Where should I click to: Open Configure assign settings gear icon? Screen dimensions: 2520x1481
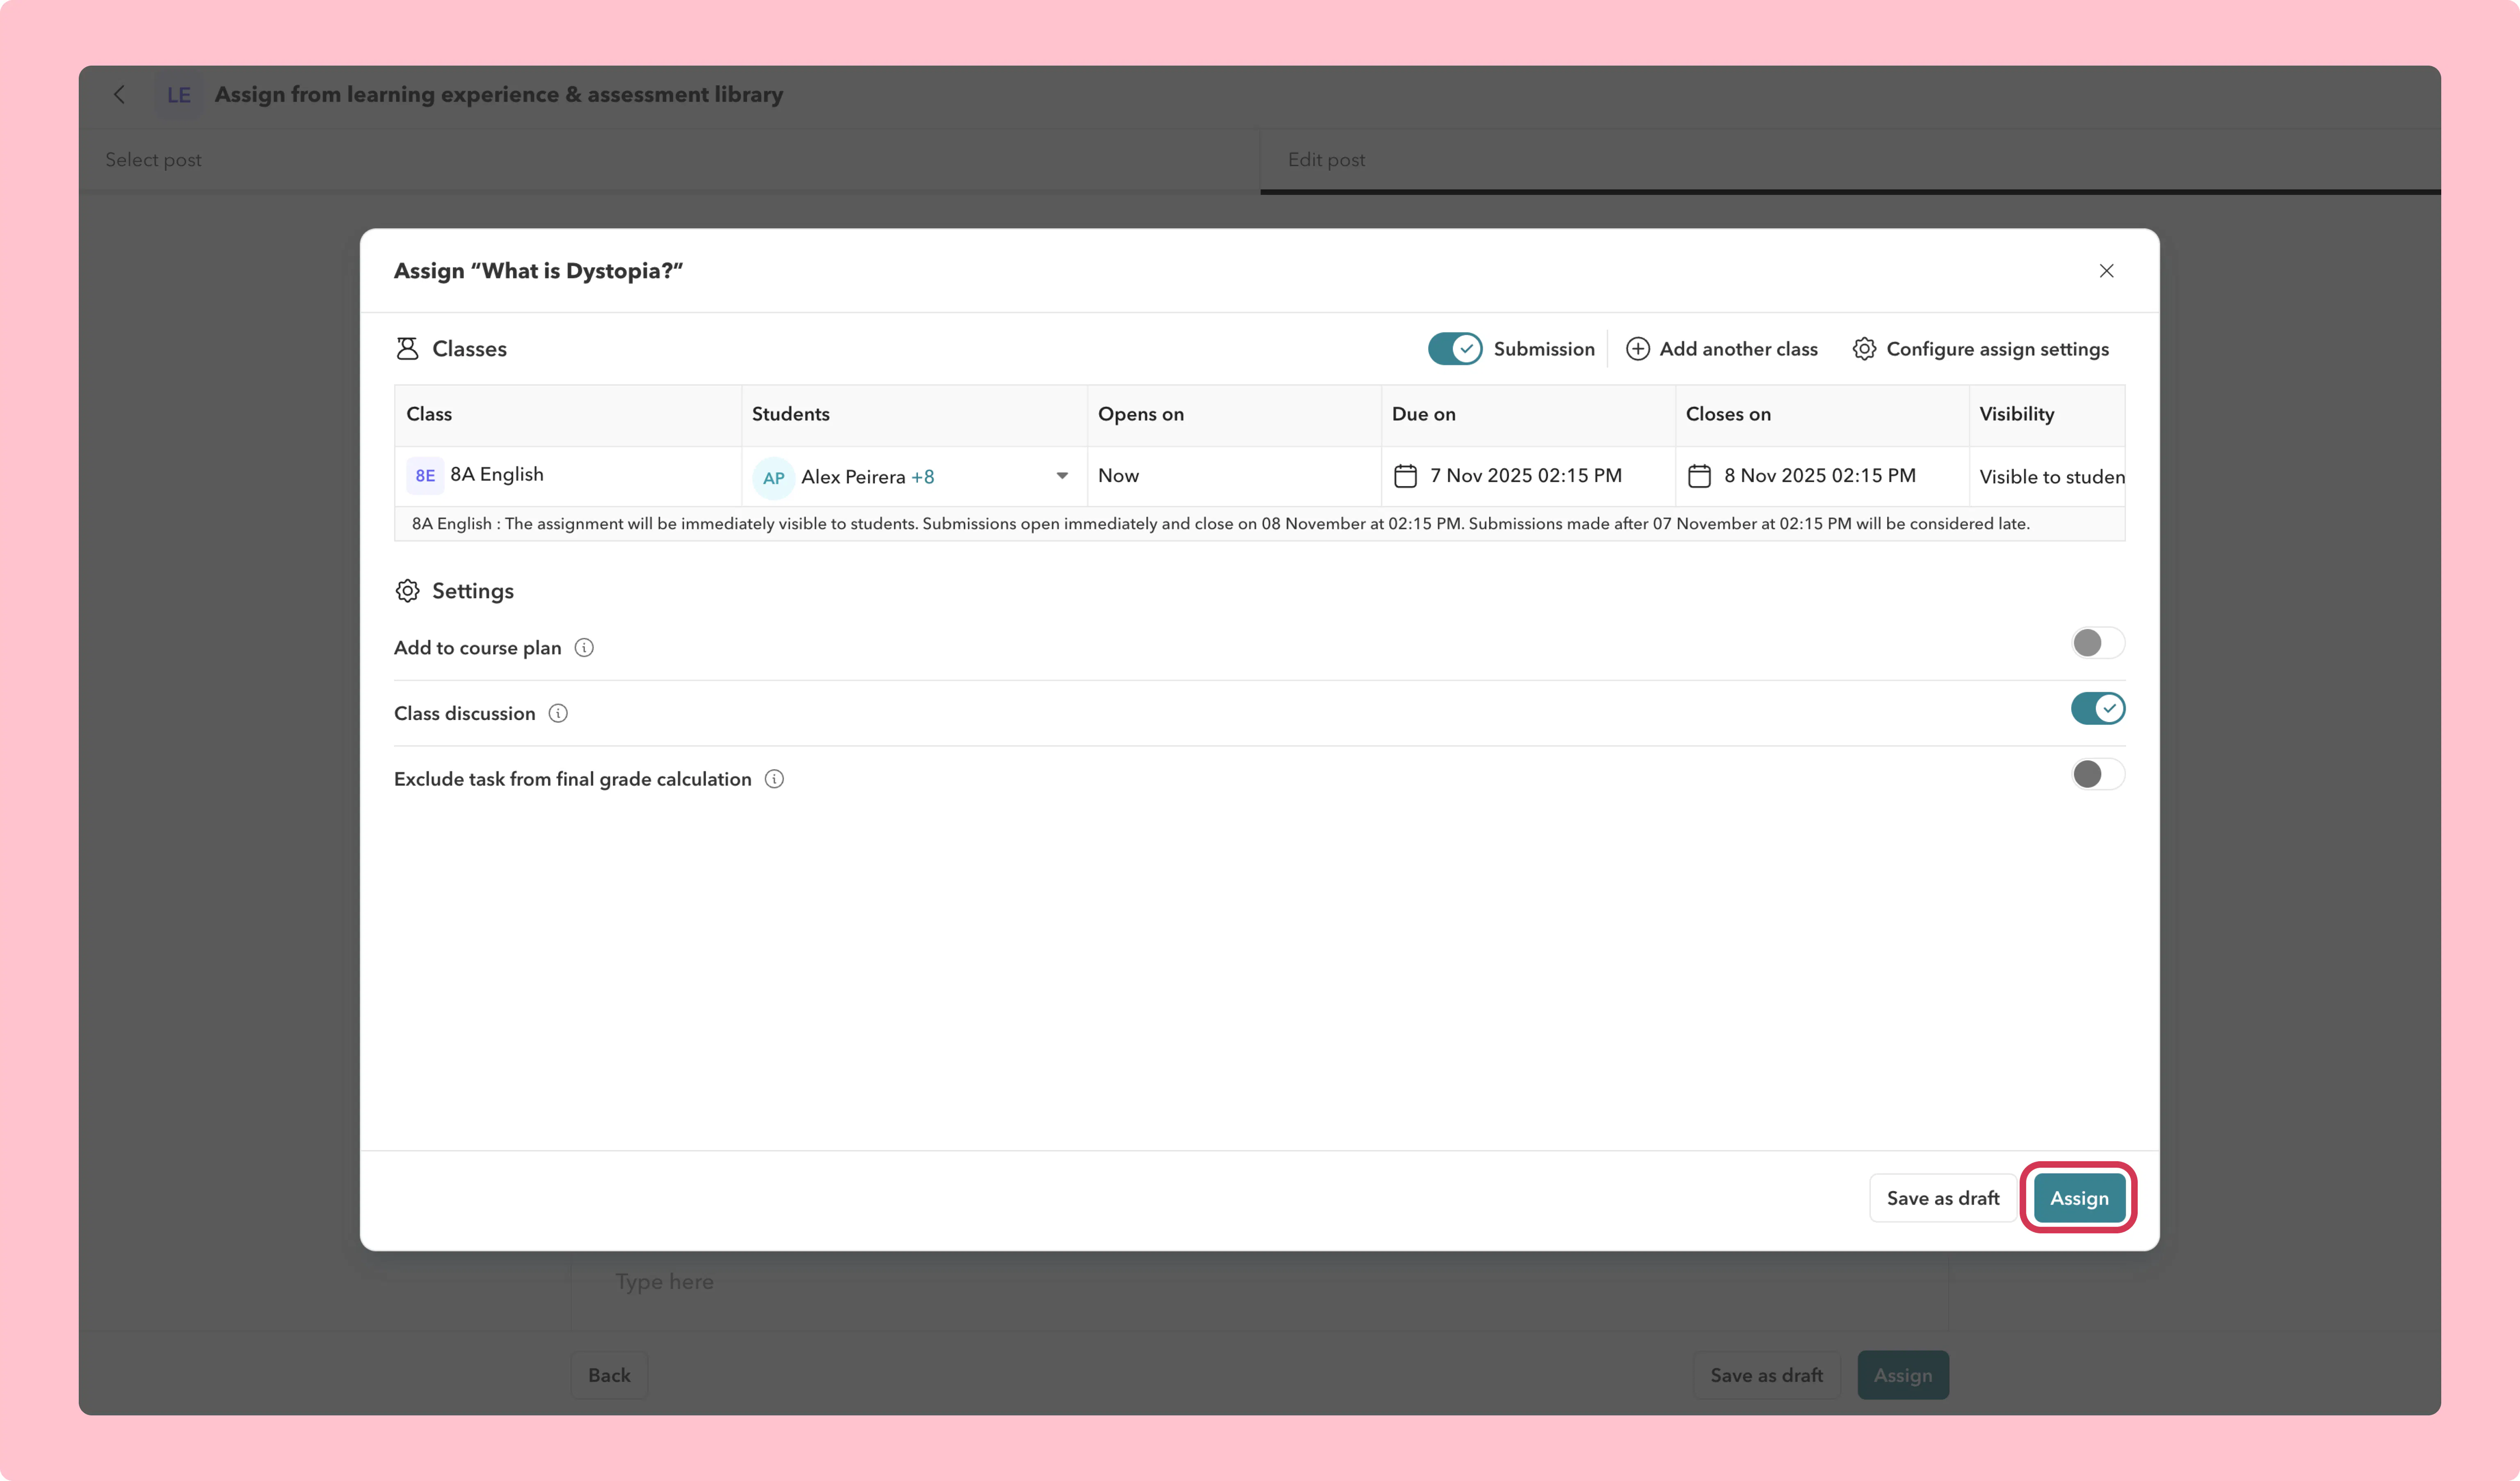pos(1864,349)
